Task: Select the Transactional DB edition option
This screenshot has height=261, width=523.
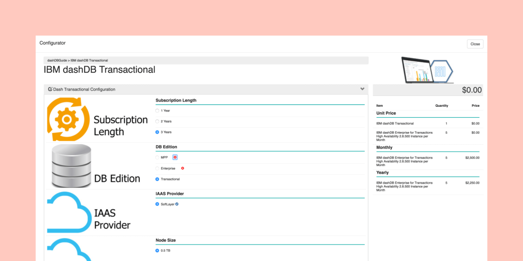Action: [x=157, y=179]
